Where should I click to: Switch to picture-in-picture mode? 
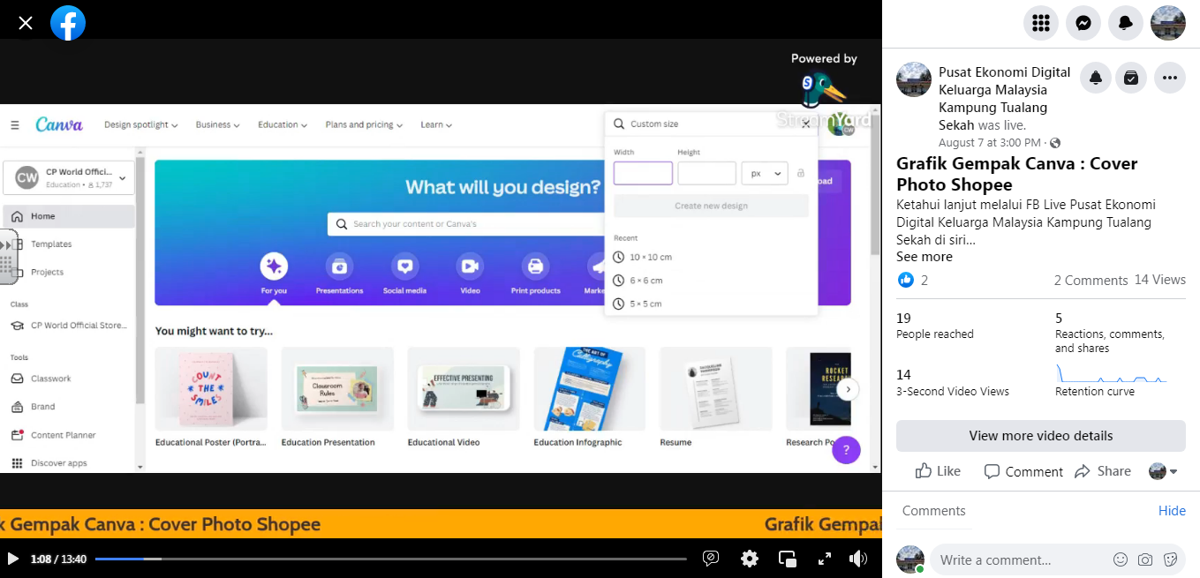(788, 559)
